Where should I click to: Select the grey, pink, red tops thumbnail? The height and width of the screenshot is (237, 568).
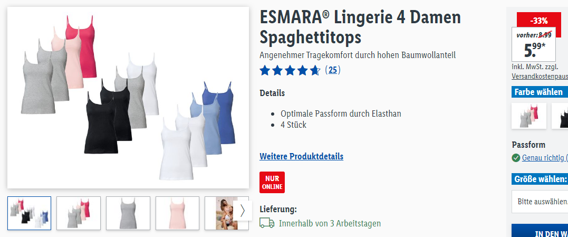[x=79, y=213]
